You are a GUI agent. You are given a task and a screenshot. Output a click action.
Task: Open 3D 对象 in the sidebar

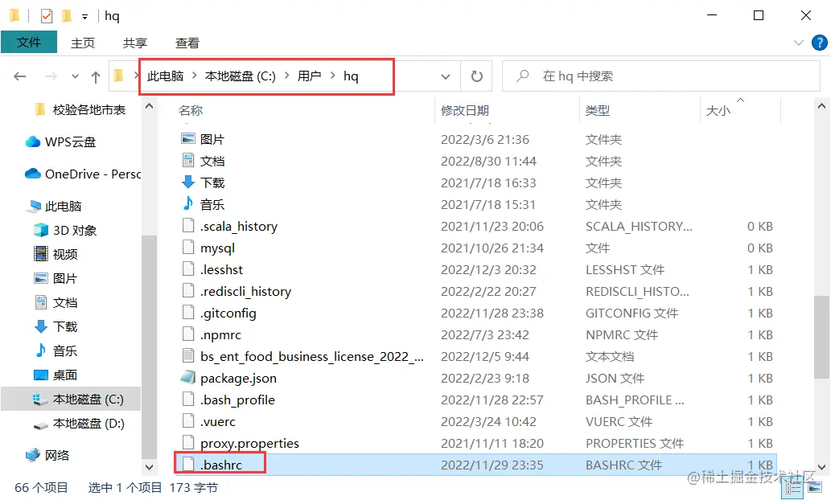(75, 231)
